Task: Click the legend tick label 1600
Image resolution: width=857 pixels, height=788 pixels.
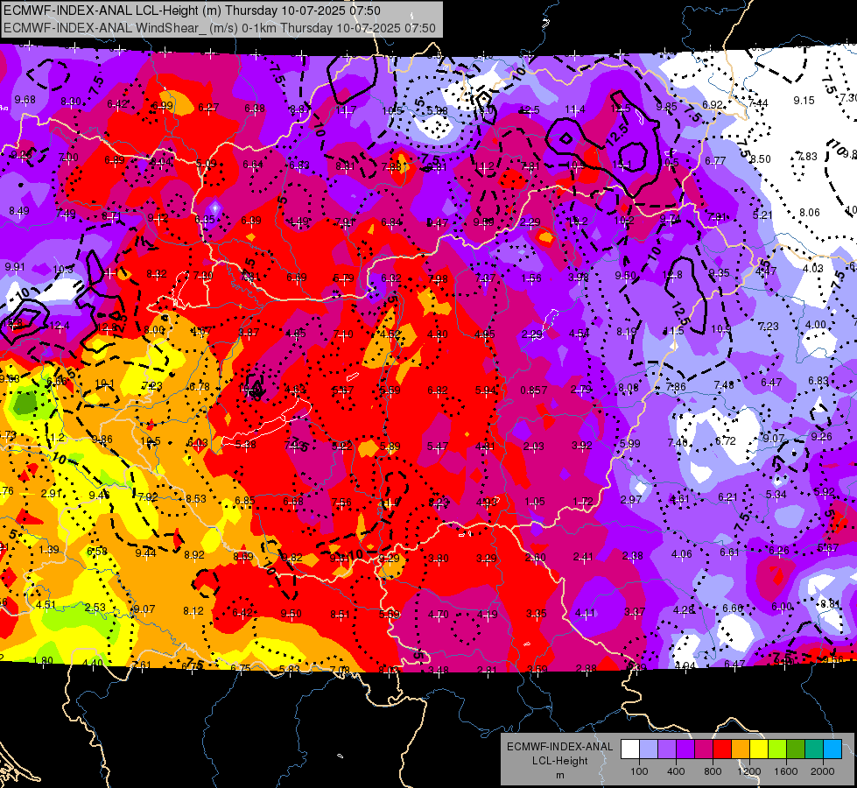Action: [786, 771]
